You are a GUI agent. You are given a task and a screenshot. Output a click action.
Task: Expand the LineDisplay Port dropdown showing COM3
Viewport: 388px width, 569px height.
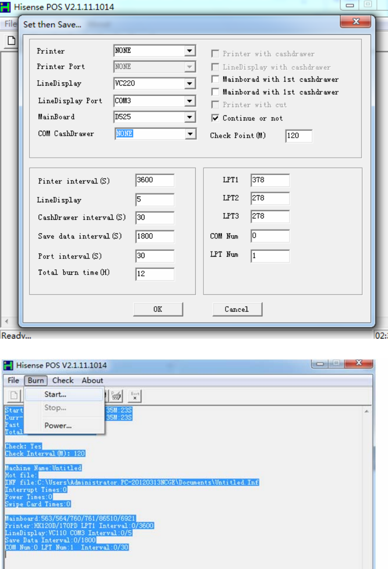tap(190, 101)
